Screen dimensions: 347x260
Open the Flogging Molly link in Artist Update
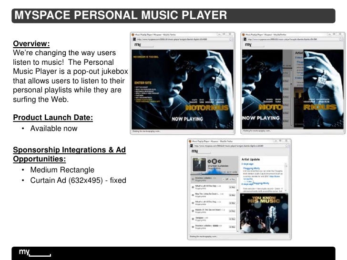(251, 168)
